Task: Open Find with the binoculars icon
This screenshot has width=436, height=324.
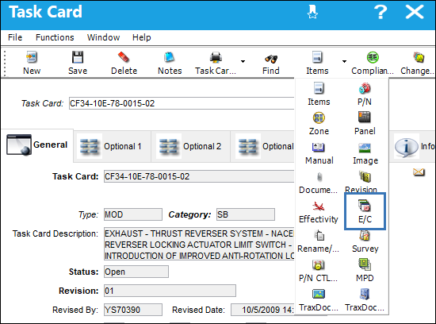Action: (271, 59)
